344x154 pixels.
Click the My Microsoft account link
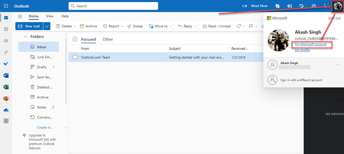[310, 45]
